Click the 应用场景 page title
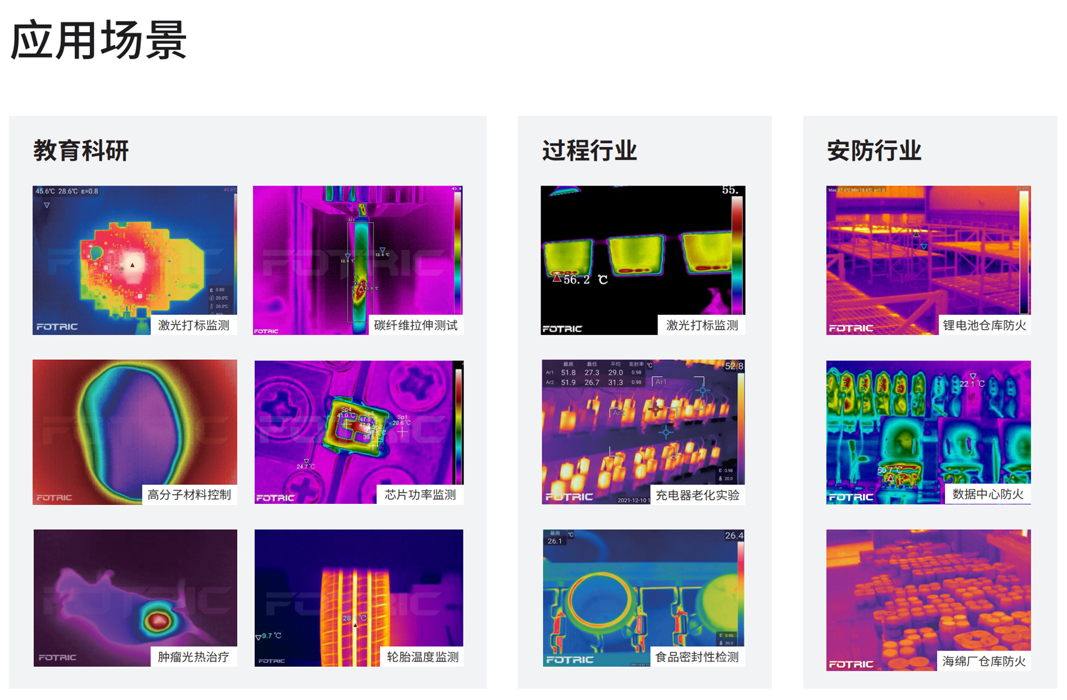 98,40
